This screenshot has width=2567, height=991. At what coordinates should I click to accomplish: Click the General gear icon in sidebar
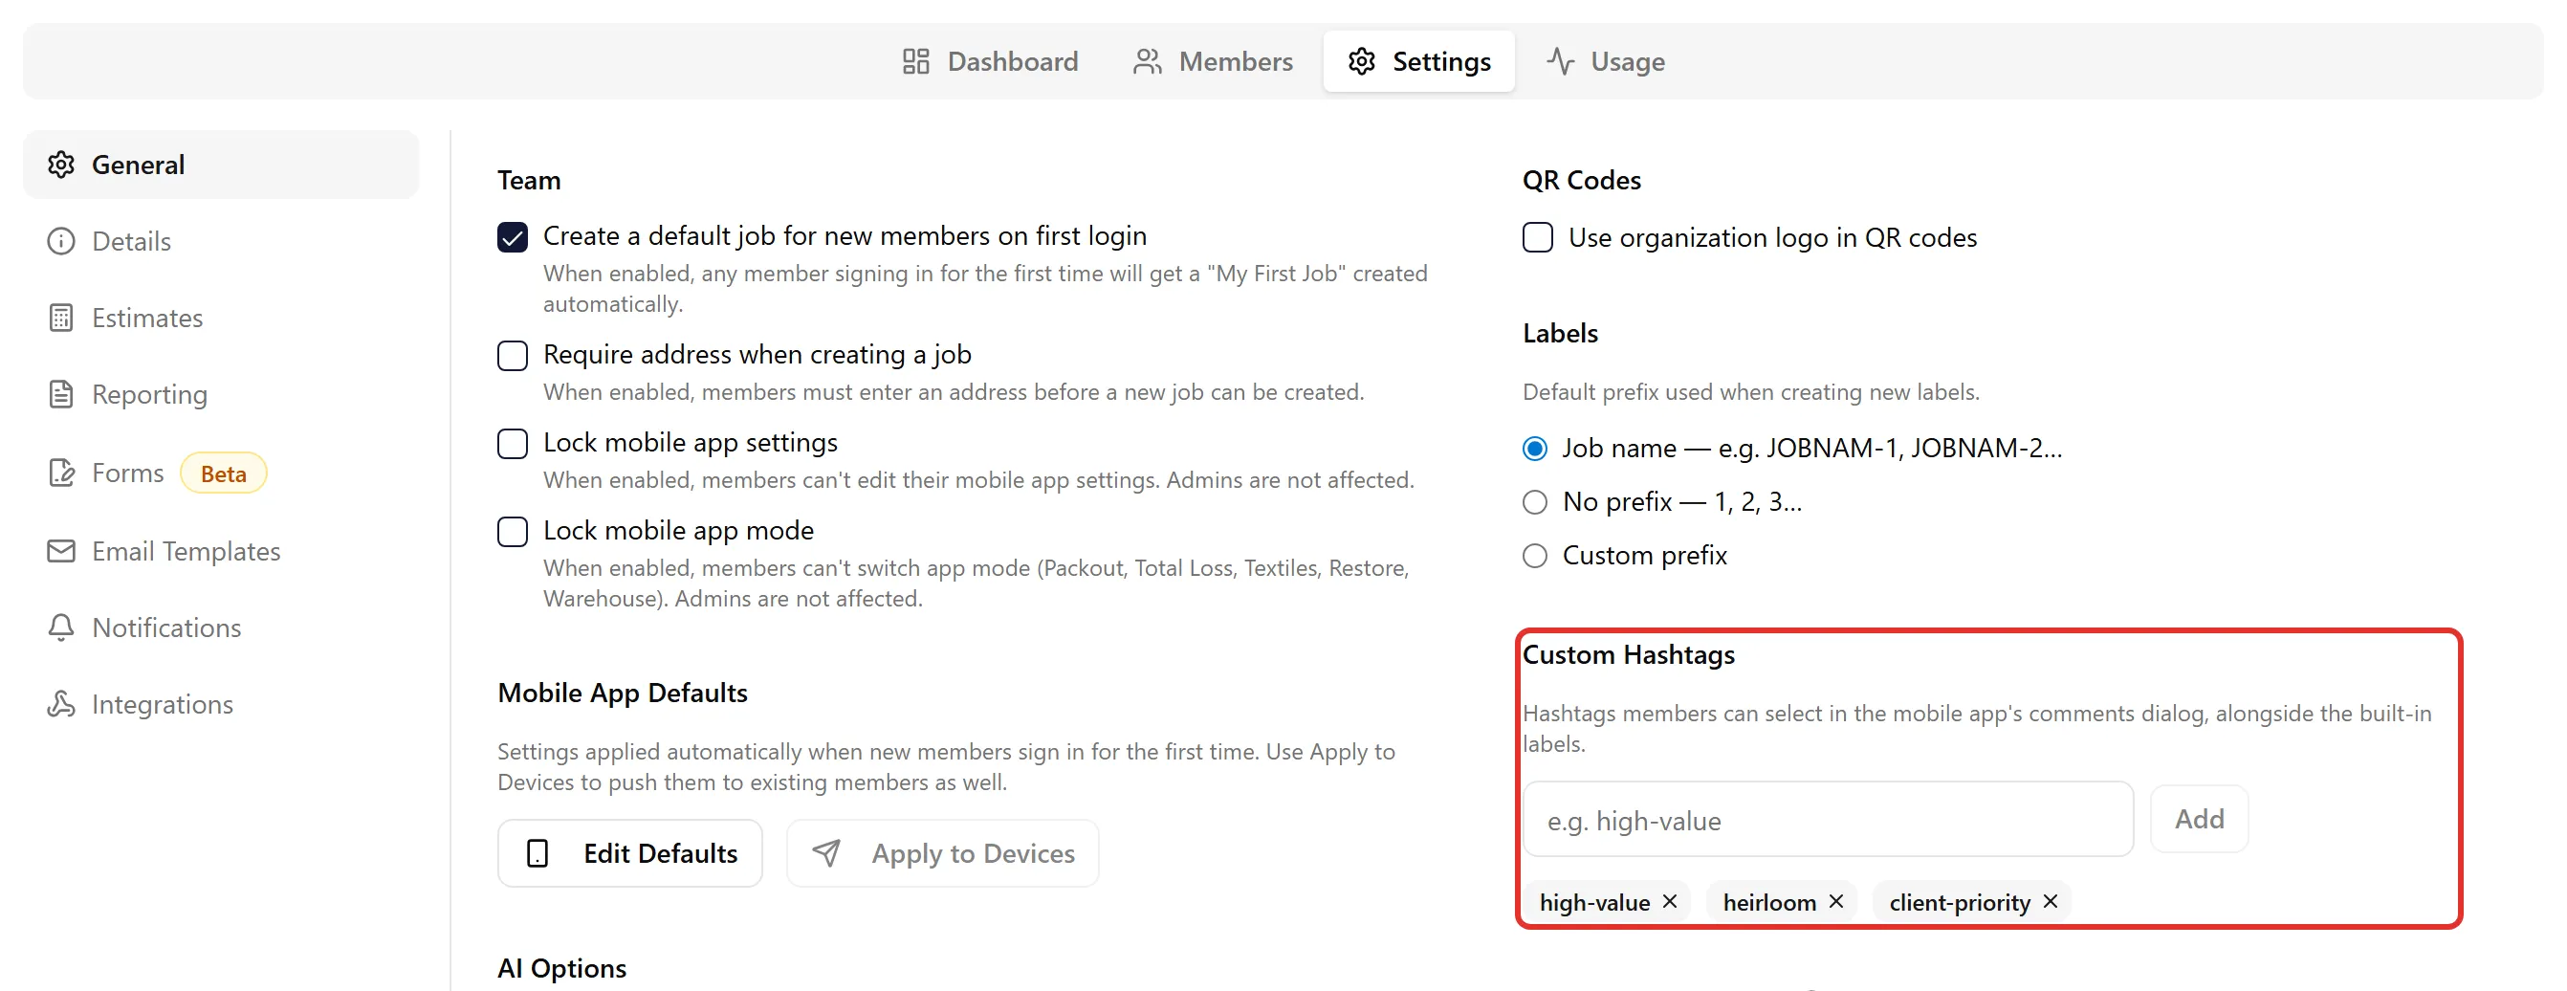pos(62,165)
